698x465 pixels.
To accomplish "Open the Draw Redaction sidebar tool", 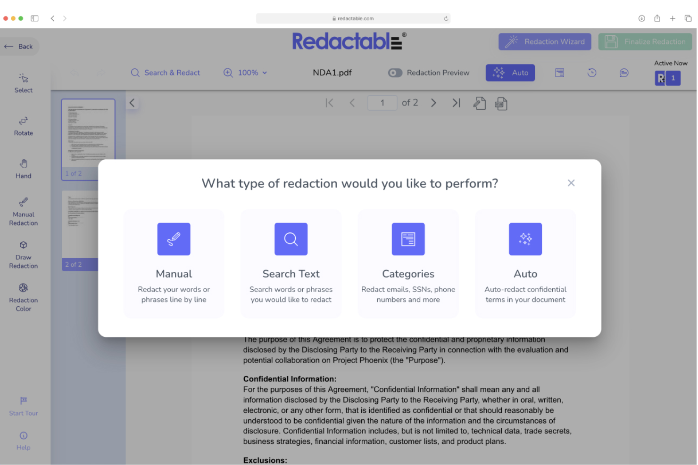I will (x=24, y=255).
